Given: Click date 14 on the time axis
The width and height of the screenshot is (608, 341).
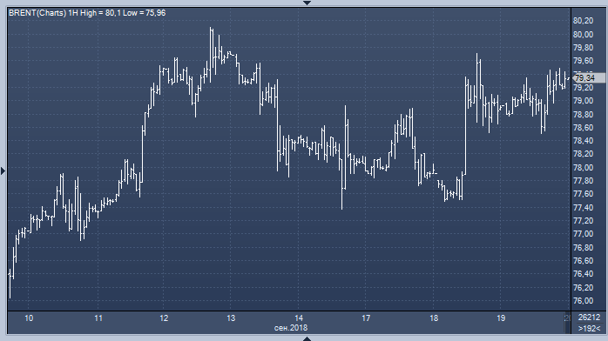Looking at the screenshot, I should point(299,318).
